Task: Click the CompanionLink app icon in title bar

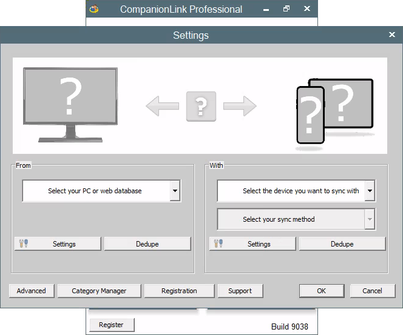Action: (94, 9)
